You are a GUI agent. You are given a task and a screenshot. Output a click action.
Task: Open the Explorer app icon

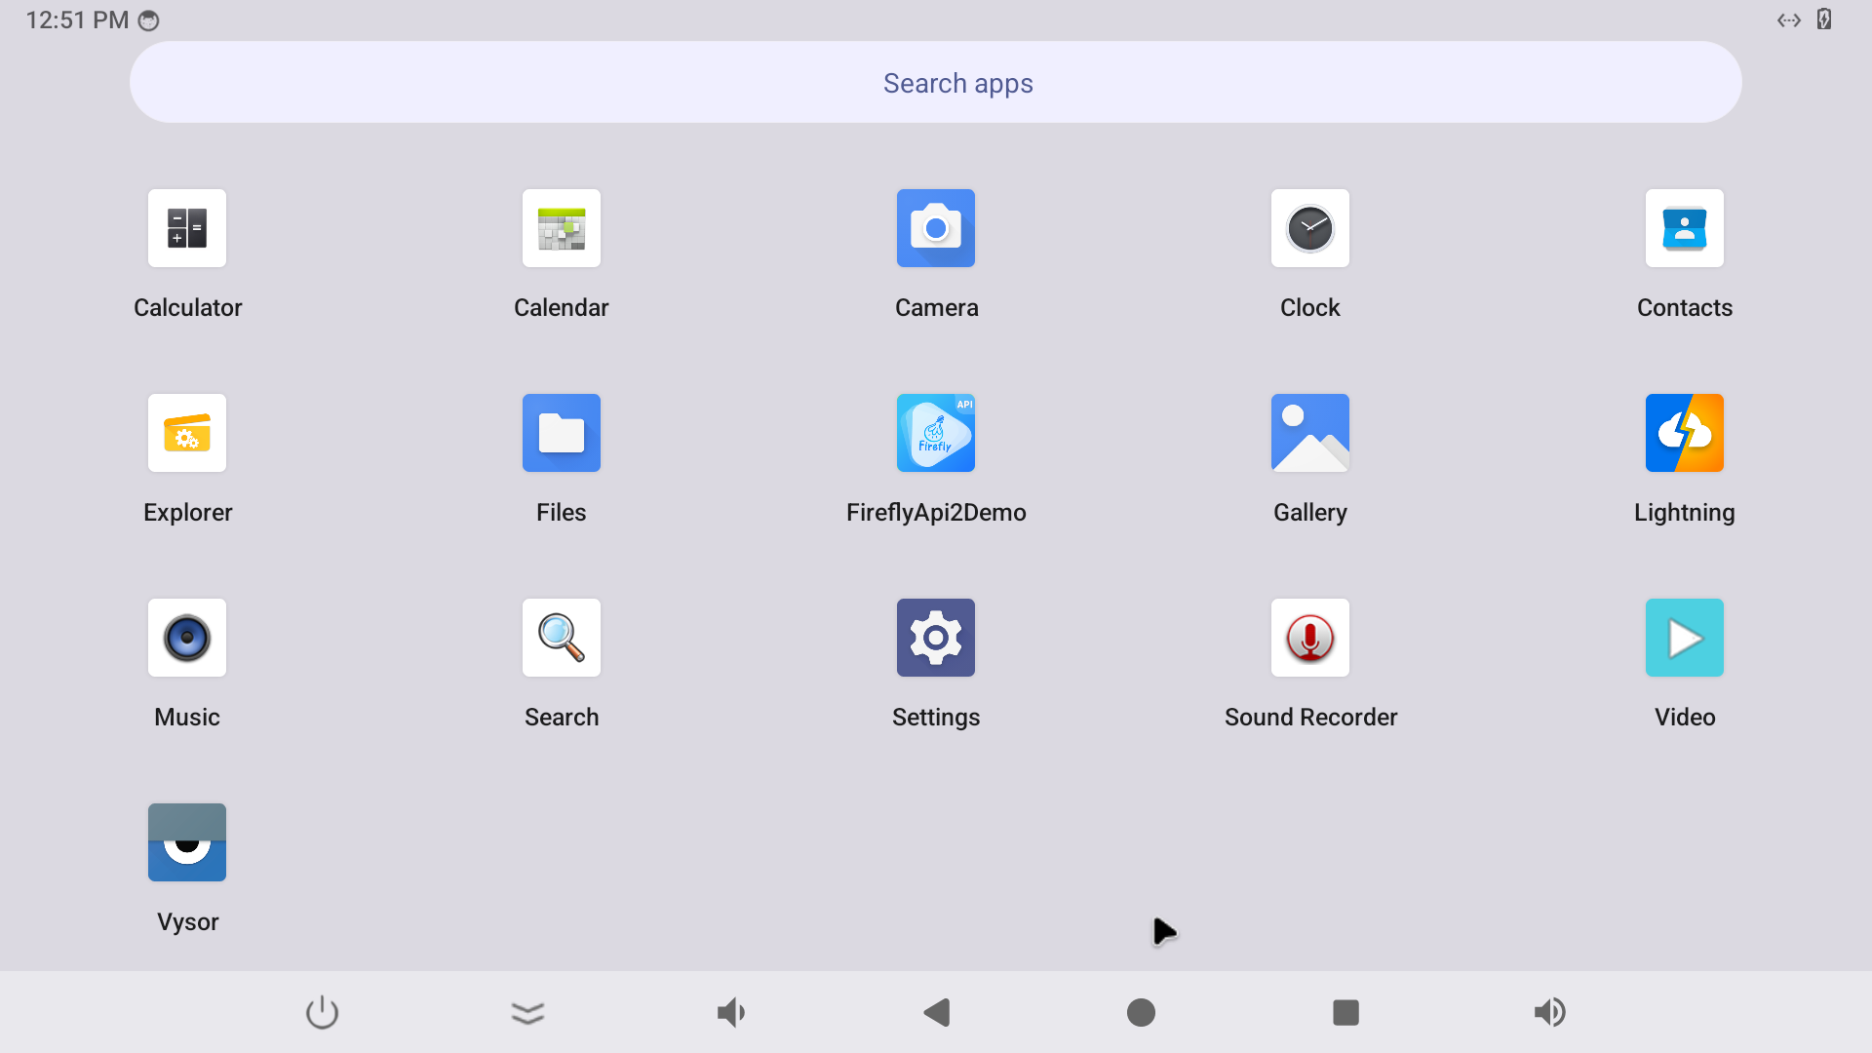(187, 433)
